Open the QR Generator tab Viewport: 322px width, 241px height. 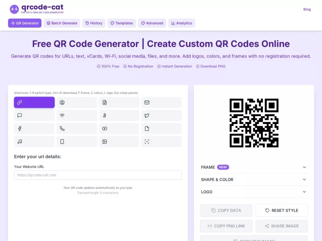[25, 23]
